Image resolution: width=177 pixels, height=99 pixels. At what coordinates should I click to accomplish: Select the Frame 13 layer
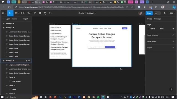pos(16,86)
